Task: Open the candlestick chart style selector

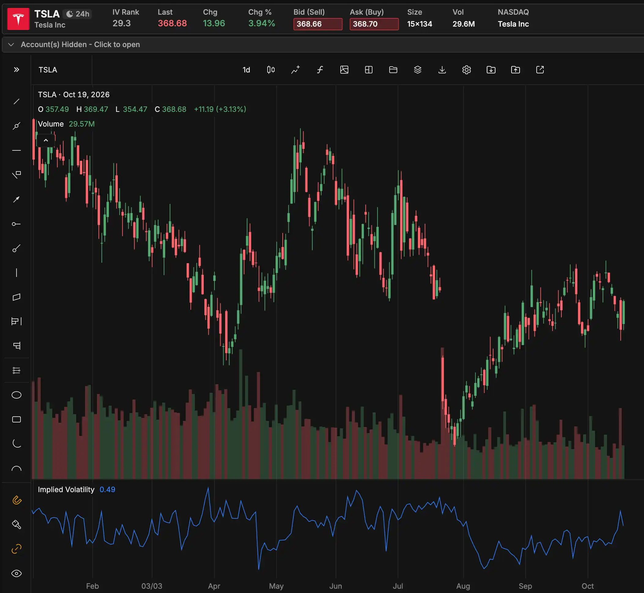Action: pos(271,70)
